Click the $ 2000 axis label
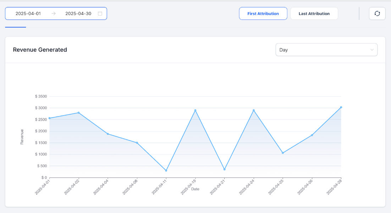The width and height of the screenshot is (391, 213). pyautogui.click(x=41, y=131)
